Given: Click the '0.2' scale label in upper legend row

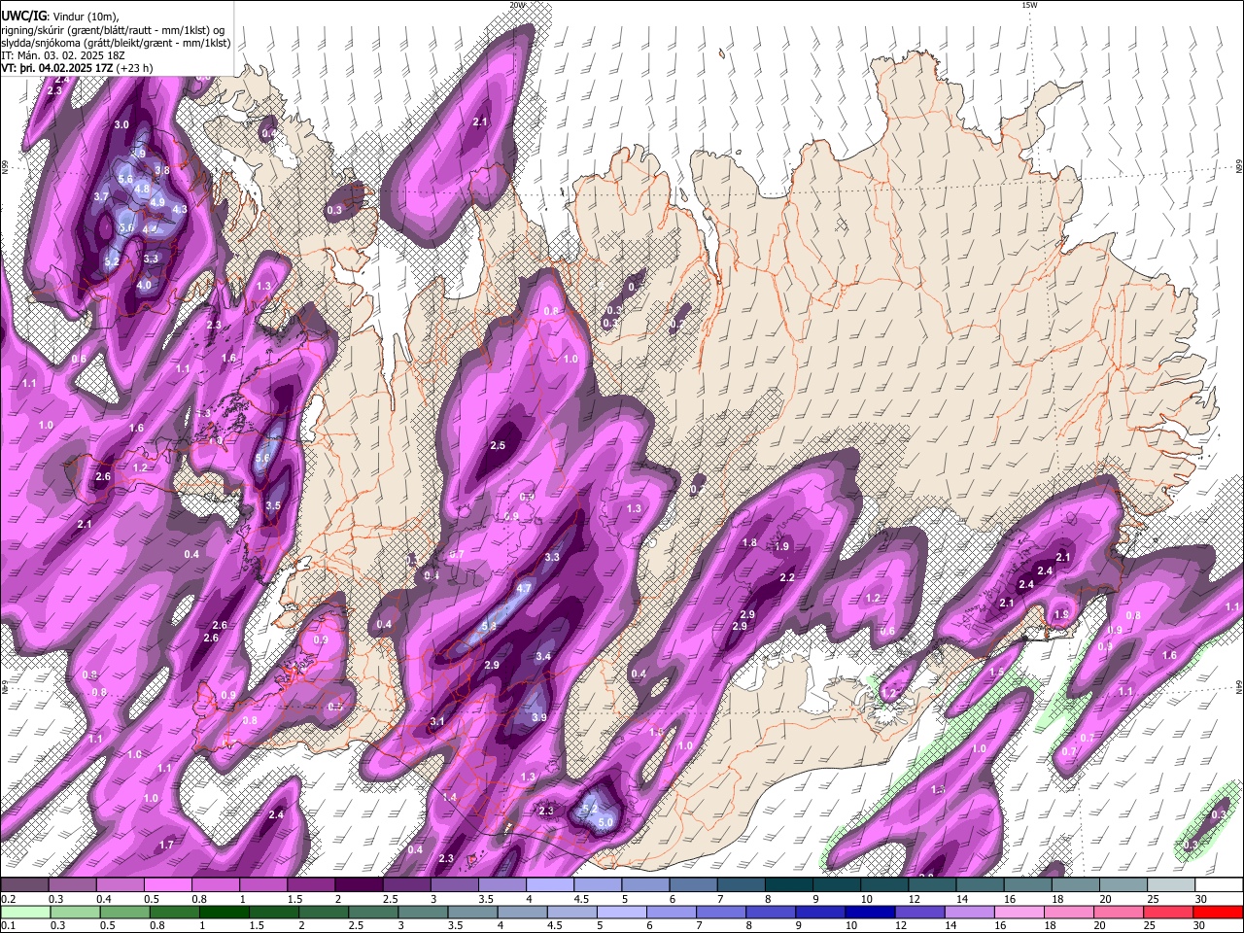Looking at the screenshot, I should coord(8,899).
